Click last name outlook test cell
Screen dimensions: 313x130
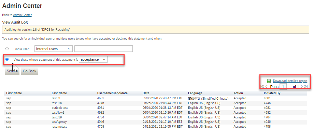[x=60, y=108]
